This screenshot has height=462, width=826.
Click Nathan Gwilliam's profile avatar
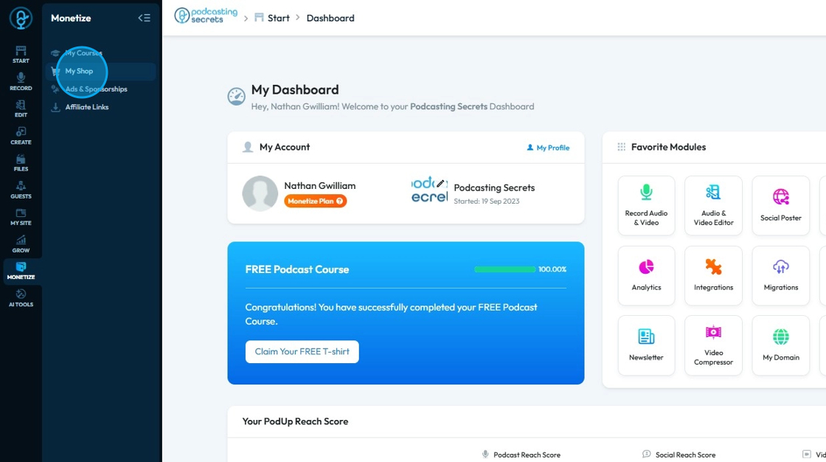click(260, 193)
